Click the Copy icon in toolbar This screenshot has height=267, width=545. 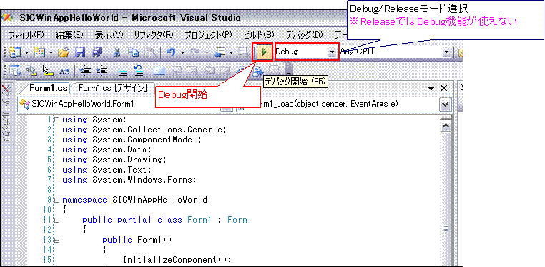point(133,52)
